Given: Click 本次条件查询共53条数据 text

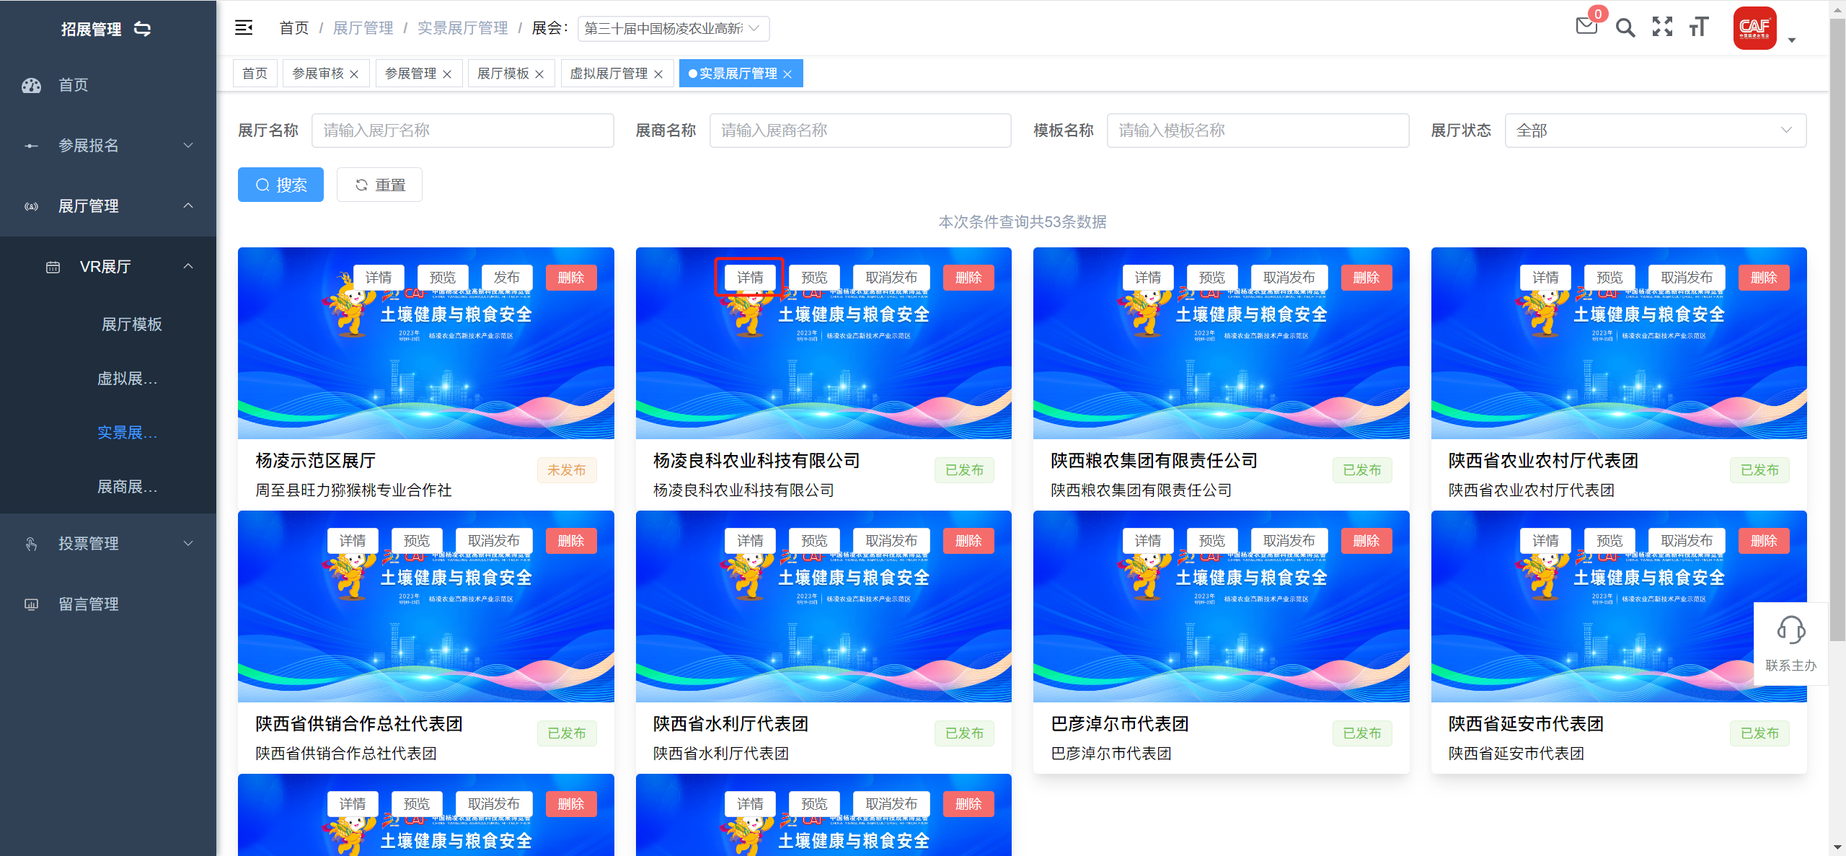Looking at the screenshot, I should pos(1022,222).
